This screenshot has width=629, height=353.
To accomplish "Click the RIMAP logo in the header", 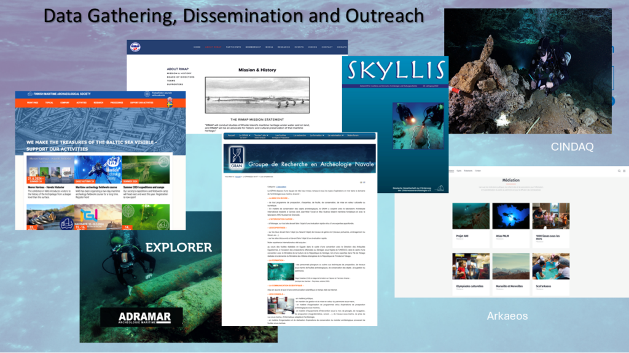I will point(135,47).
